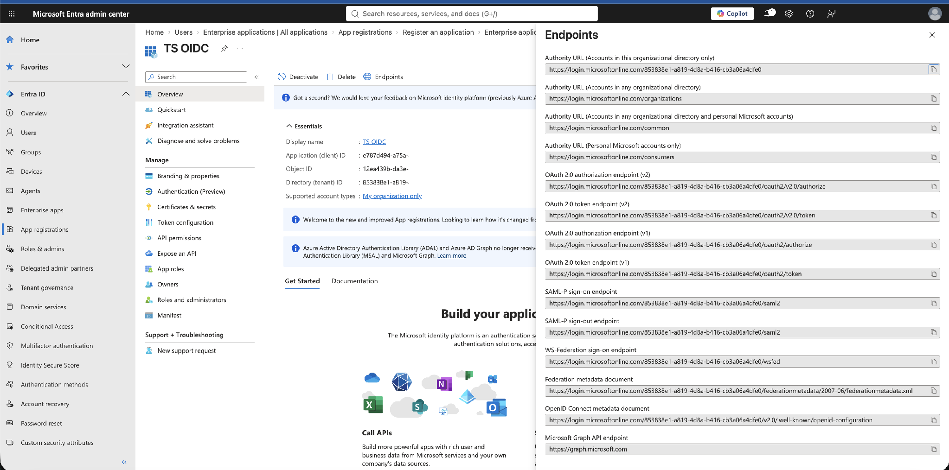Copy Microsoft Graph API endpoint
The width and height of the screenshot is (949, 470).
coord(934,449)
